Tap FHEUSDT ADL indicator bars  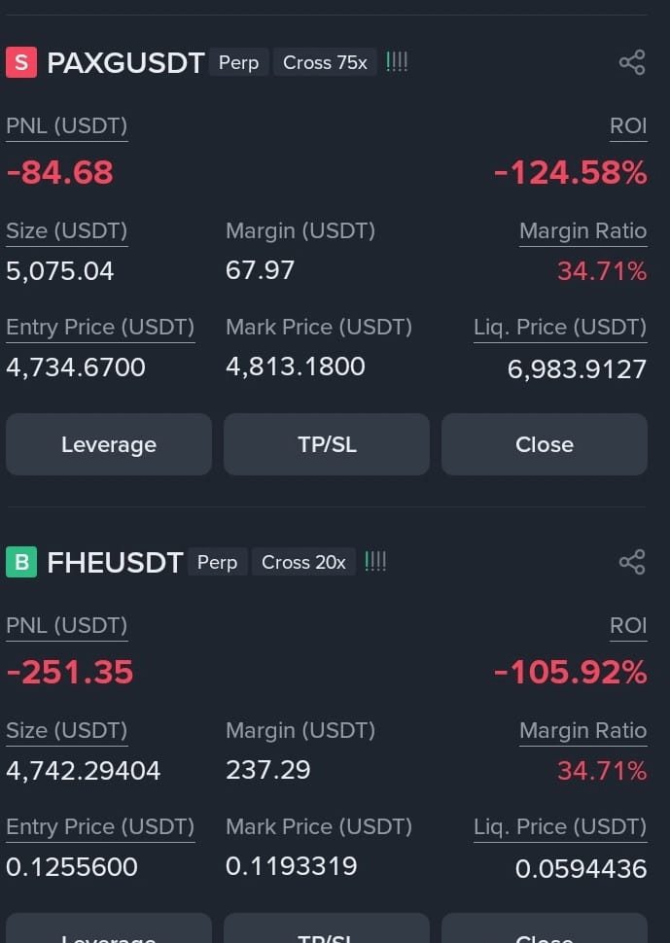click(375, 562)
